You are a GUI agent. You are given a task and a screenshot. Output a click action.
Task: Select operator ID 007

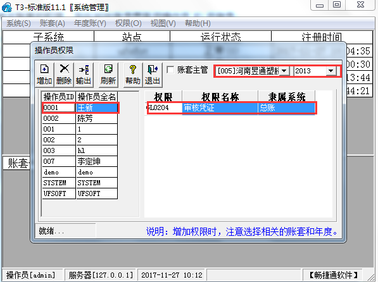click(x=59, y=161)
